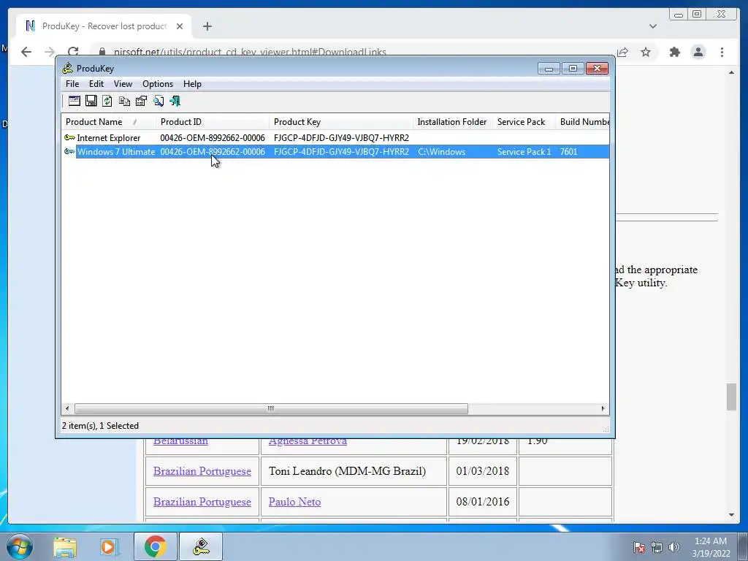
Task: Click the key icon beside Internet Explorer
Action: [69, 137]
